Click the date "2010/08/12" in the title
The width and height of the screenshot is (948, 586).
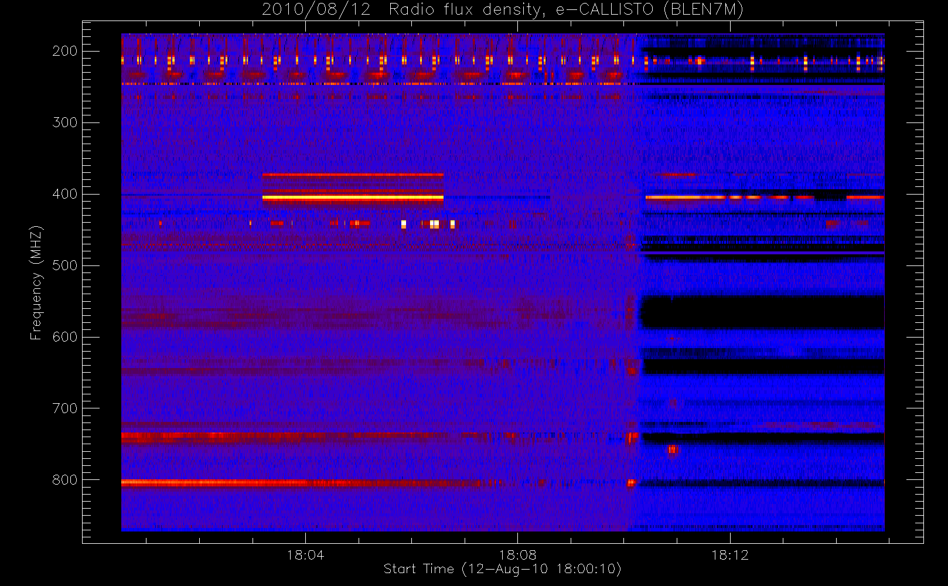pyautogui.click(x=316, y=10)
